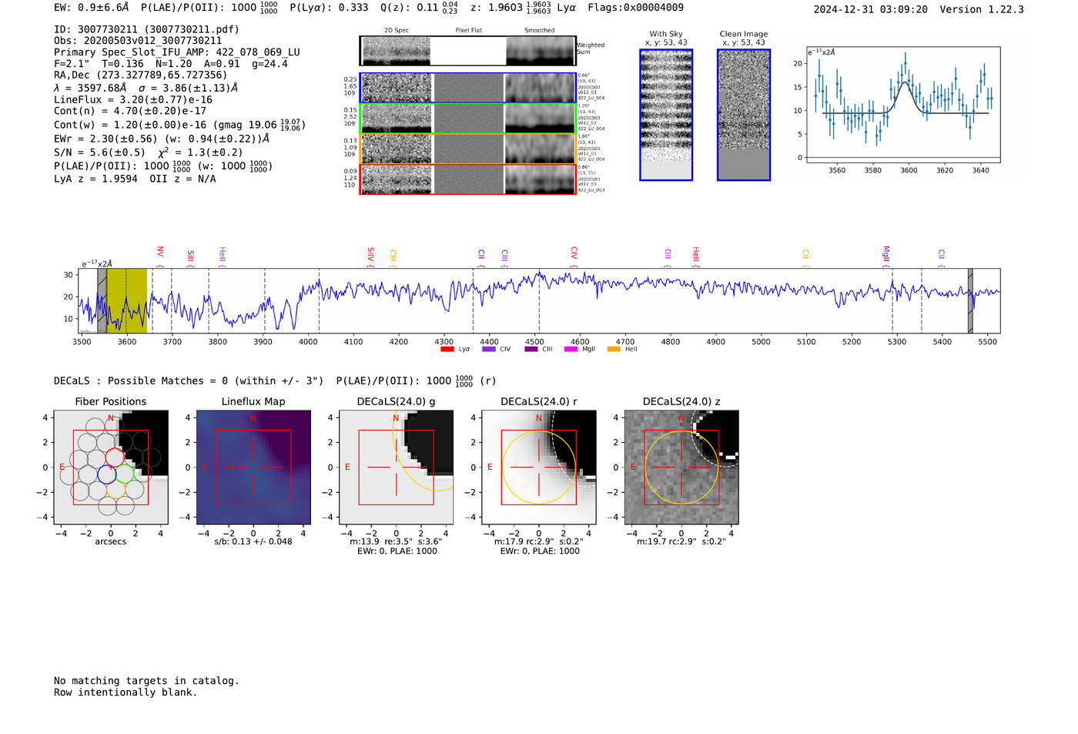Click the m:19.7 rc:2.9" caption

pyautogui.click(x=681, y=541)
